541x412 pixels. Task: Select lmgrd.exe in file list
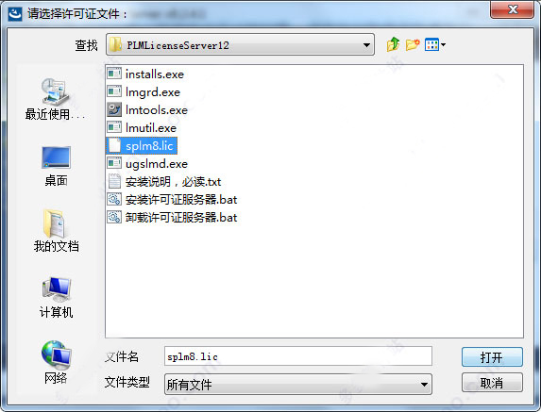point(144,92)
